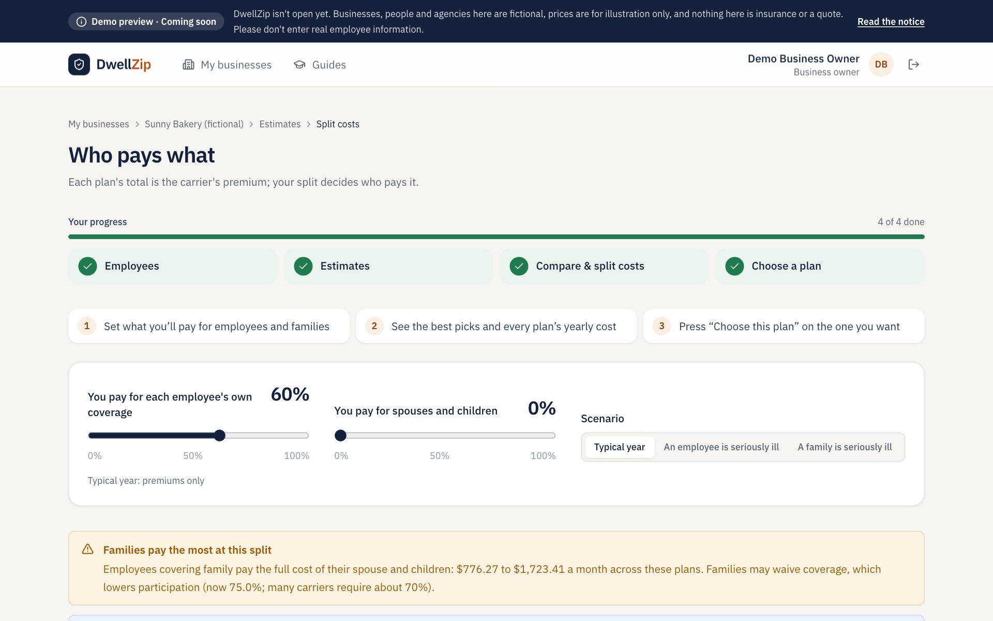Click the green checkmark beside Estimates

303,266
